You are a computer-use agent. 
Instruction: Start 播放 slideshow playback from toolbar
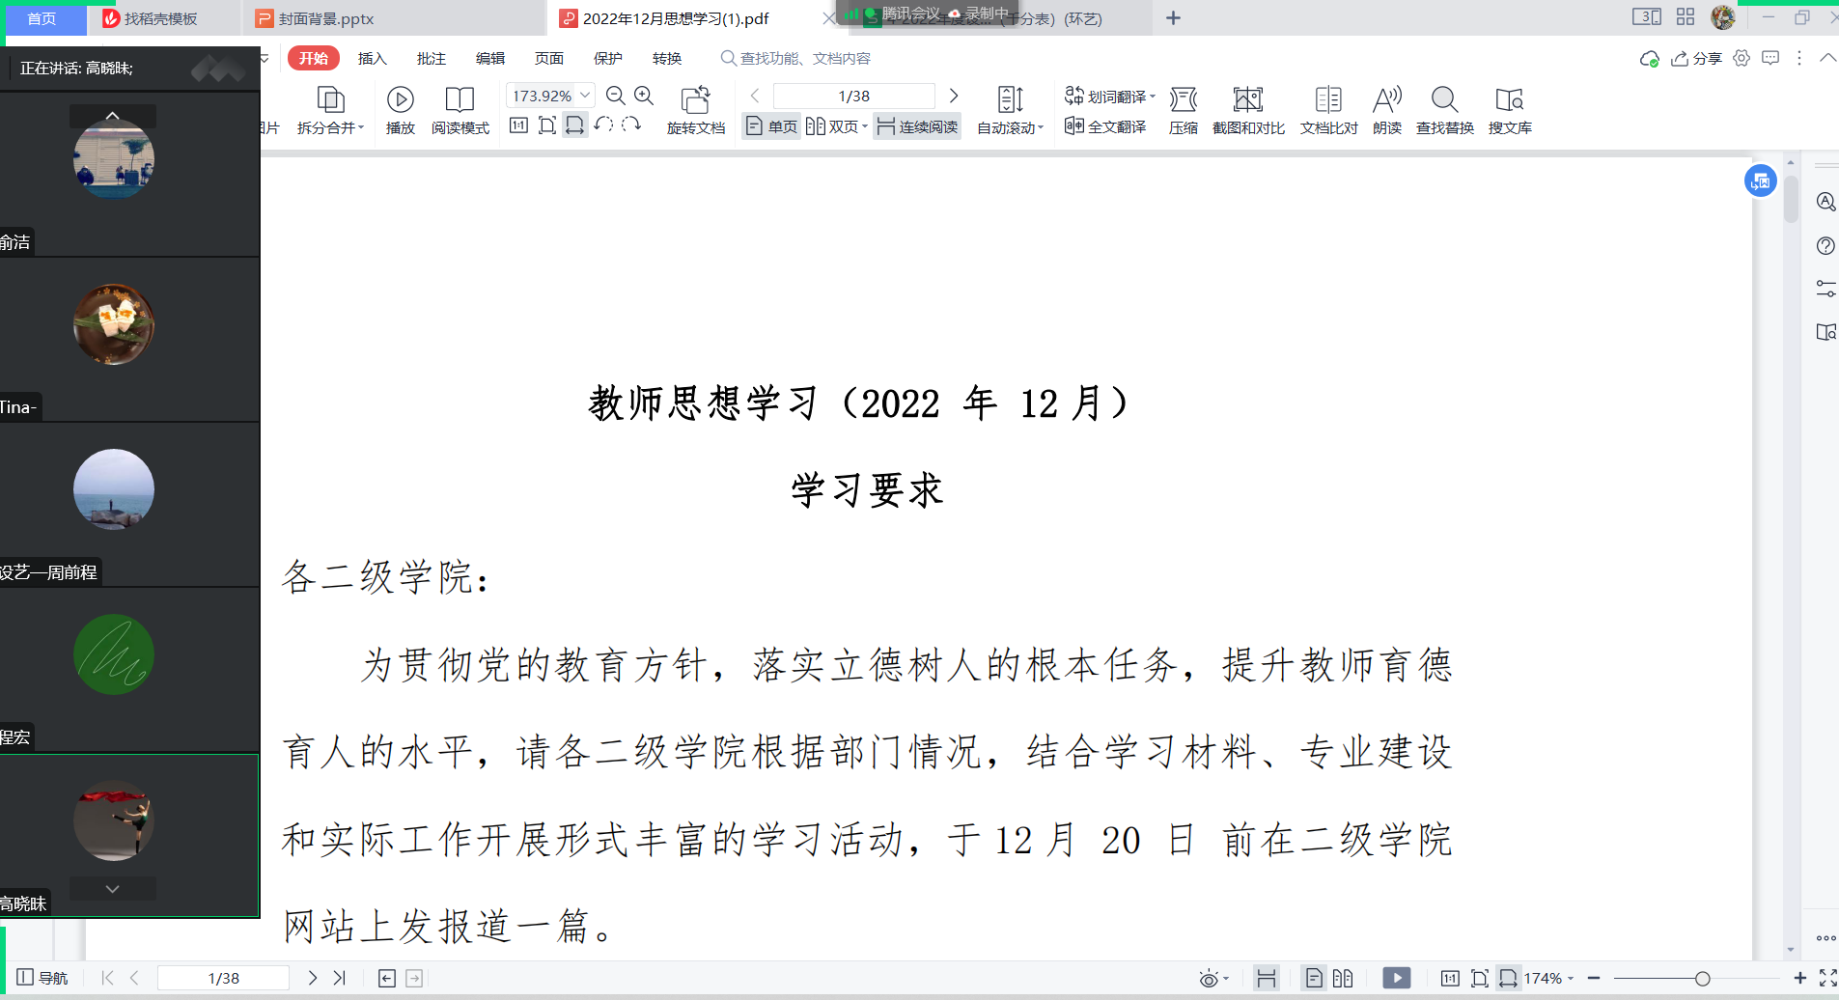click(400, 100)
